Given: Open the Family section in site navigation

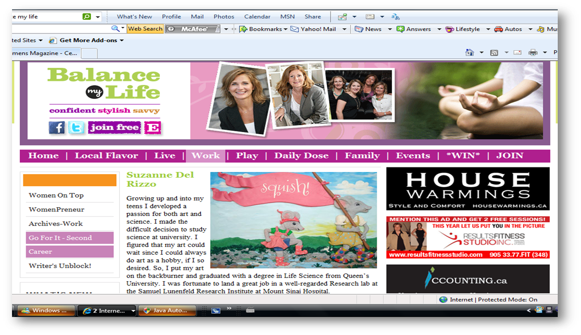Looking at the screenshot, I should click(x=362, y=155).
